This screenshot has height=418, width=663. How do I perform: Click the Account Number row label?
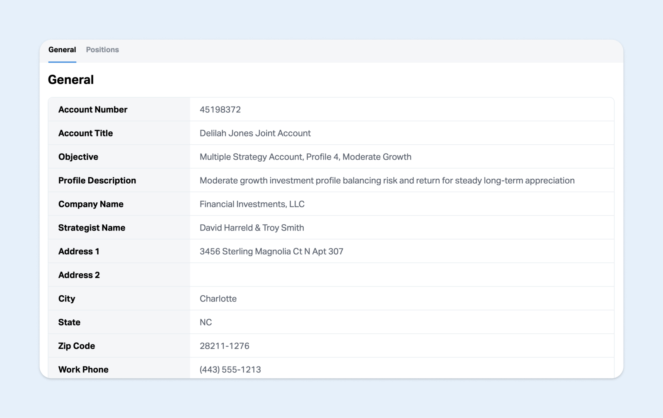pyautogui.click(x=93, y=109)
